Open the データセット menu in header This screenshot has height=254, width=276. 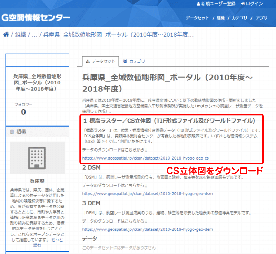197,18
